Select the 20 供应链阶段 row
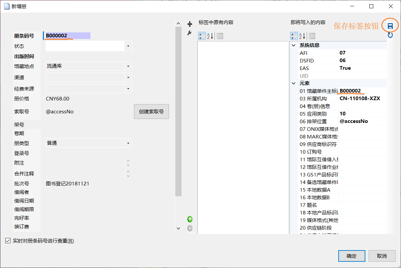 343,228
